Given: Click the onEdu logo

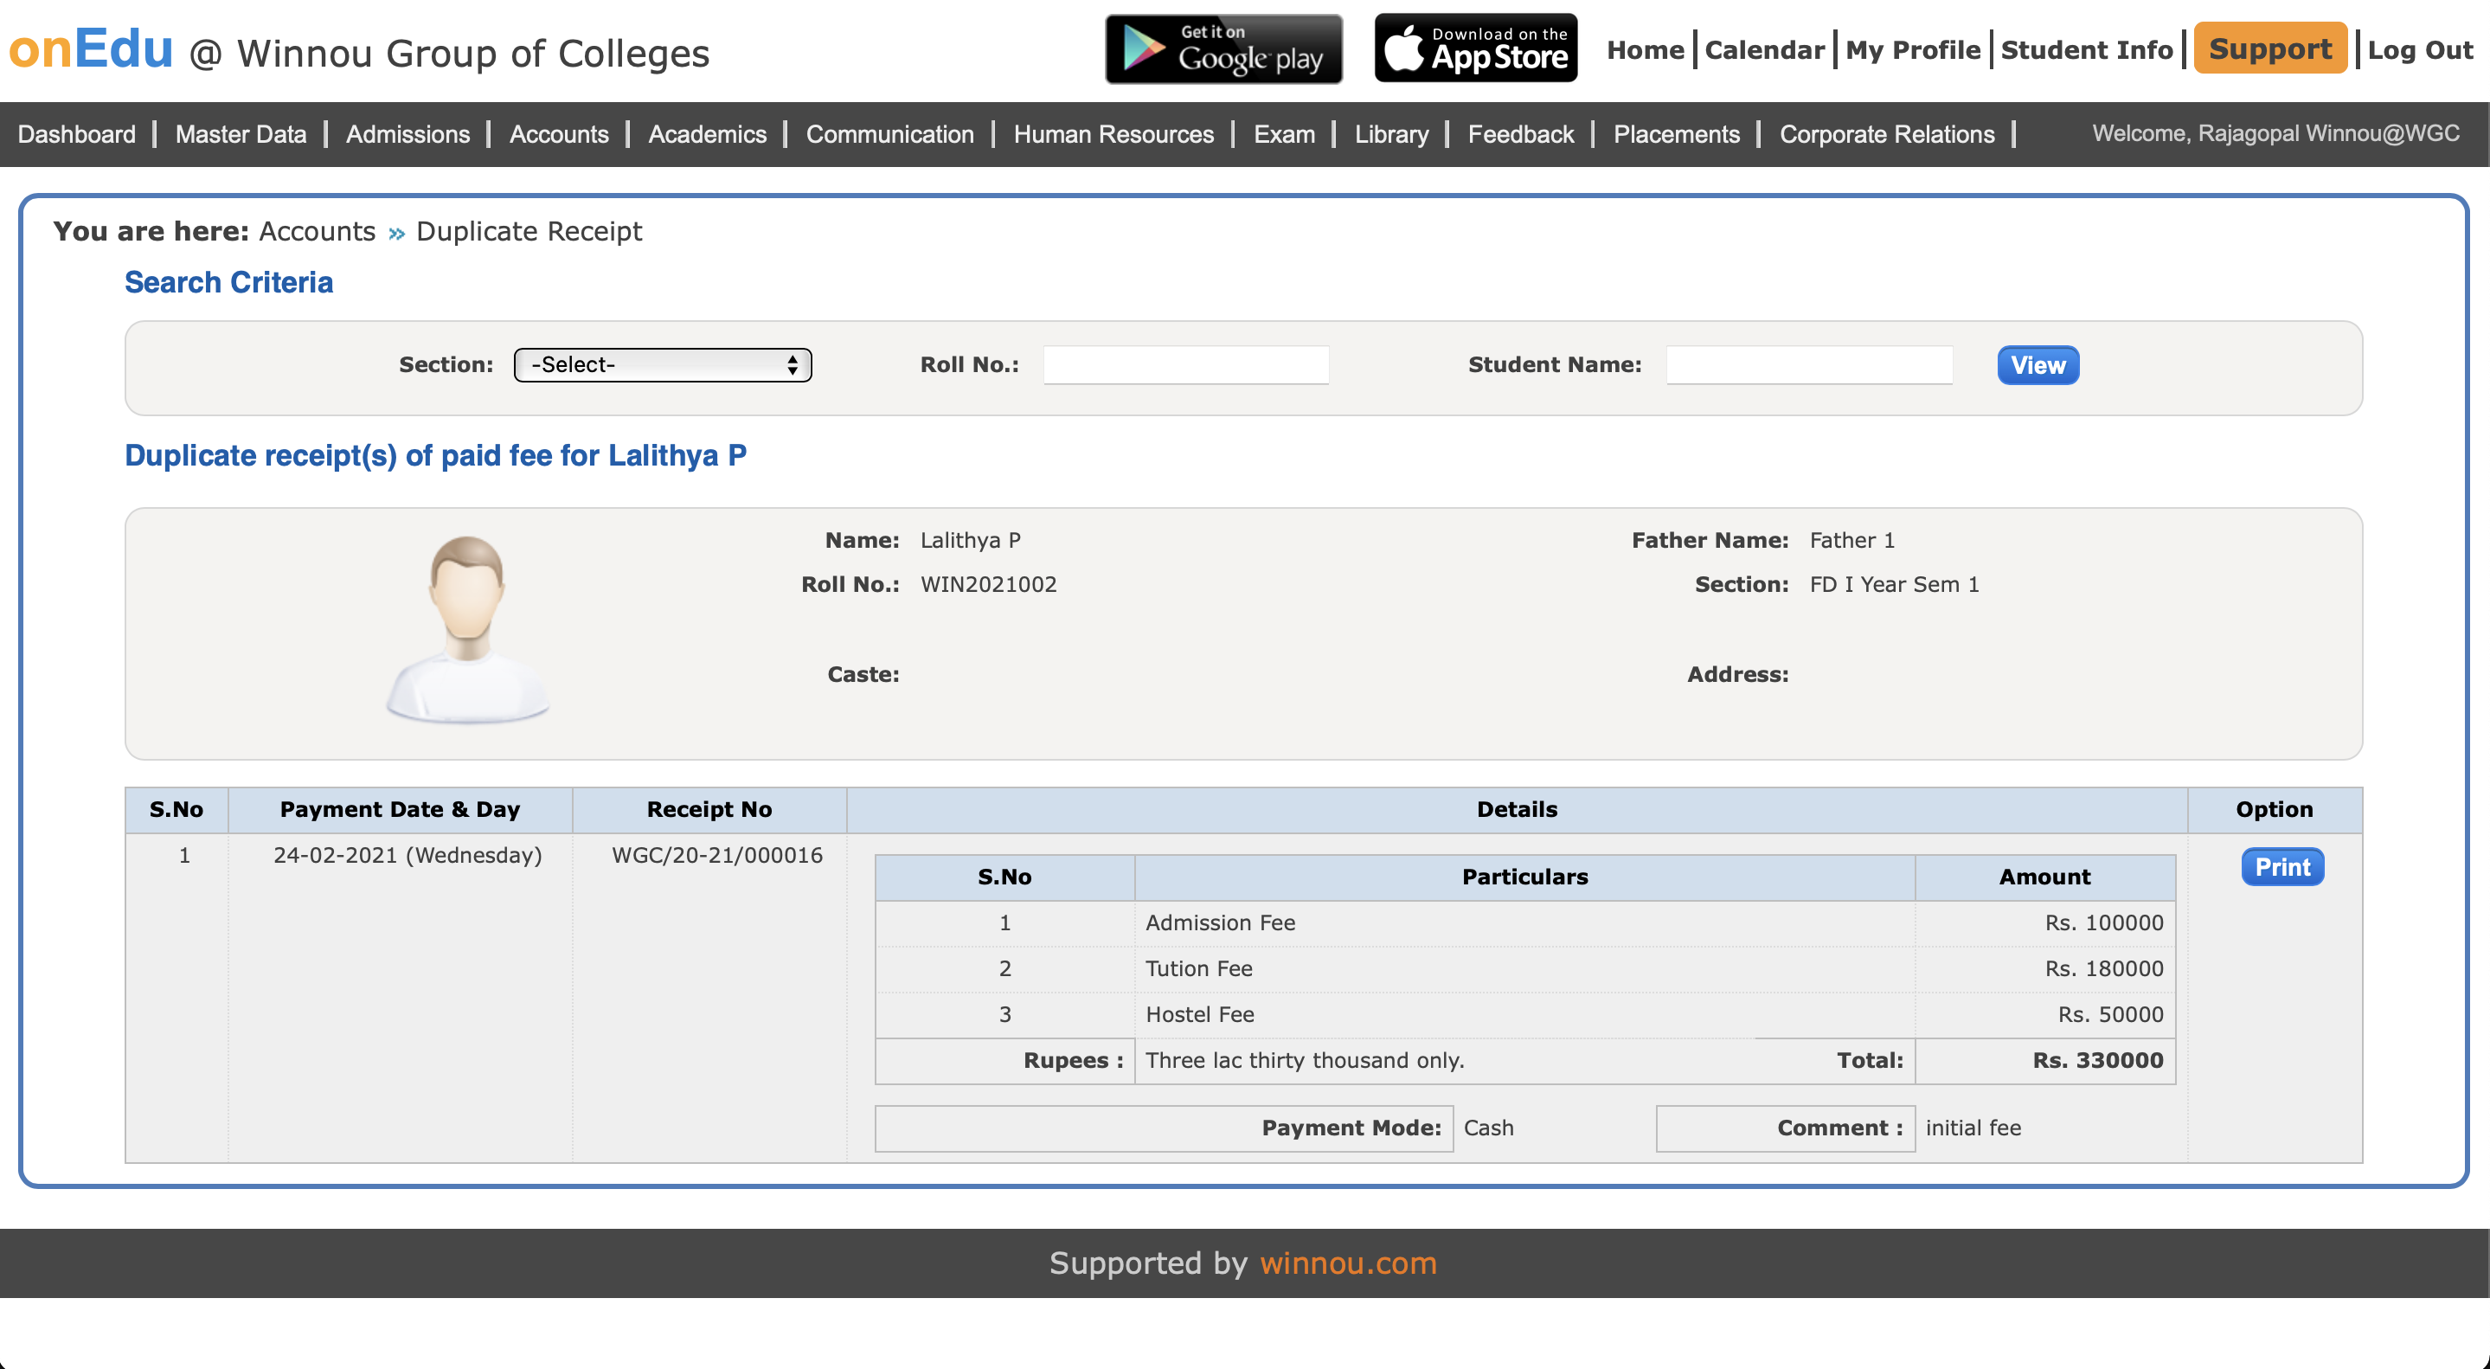Looking at the screenshot, I should (x=91, y=48).
